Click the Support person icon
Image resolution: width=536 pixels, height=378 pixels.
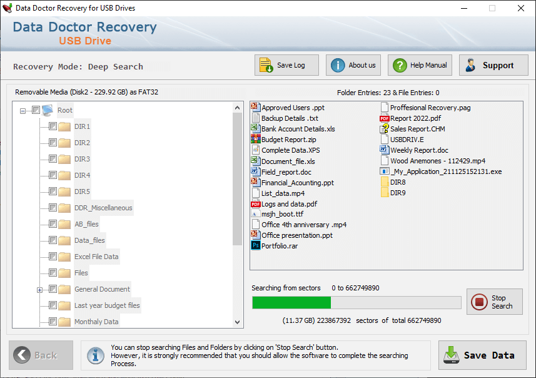(471, 65)
